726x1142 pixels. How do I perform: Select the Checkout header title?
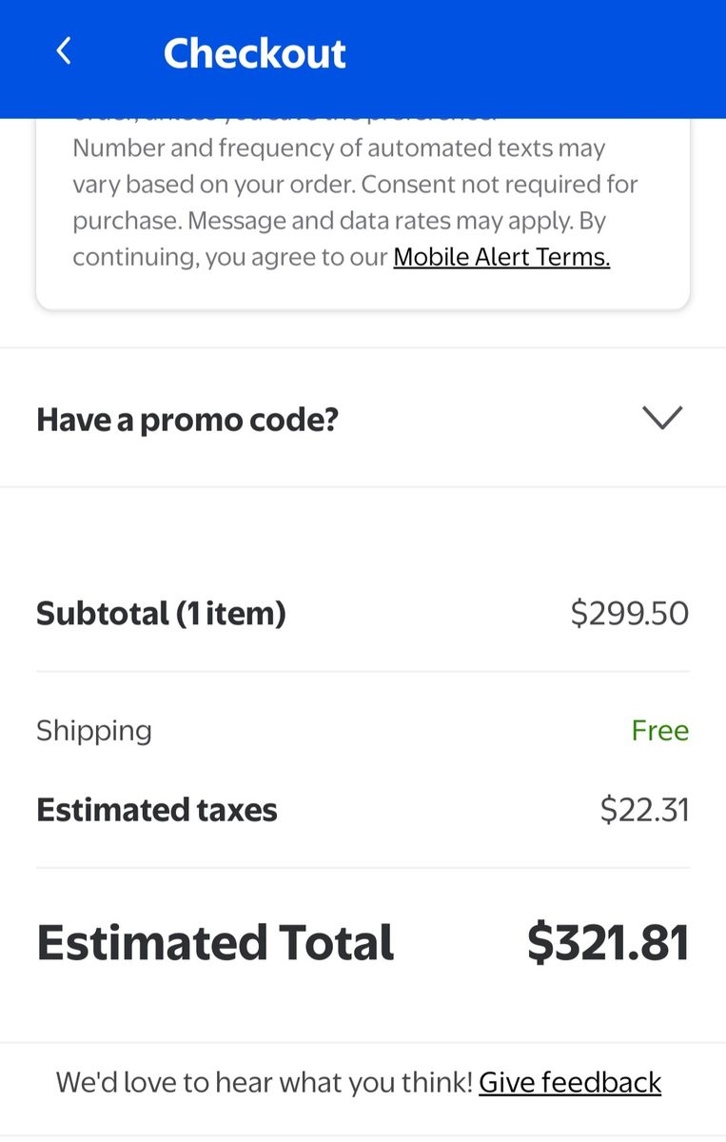pos(255,52)
